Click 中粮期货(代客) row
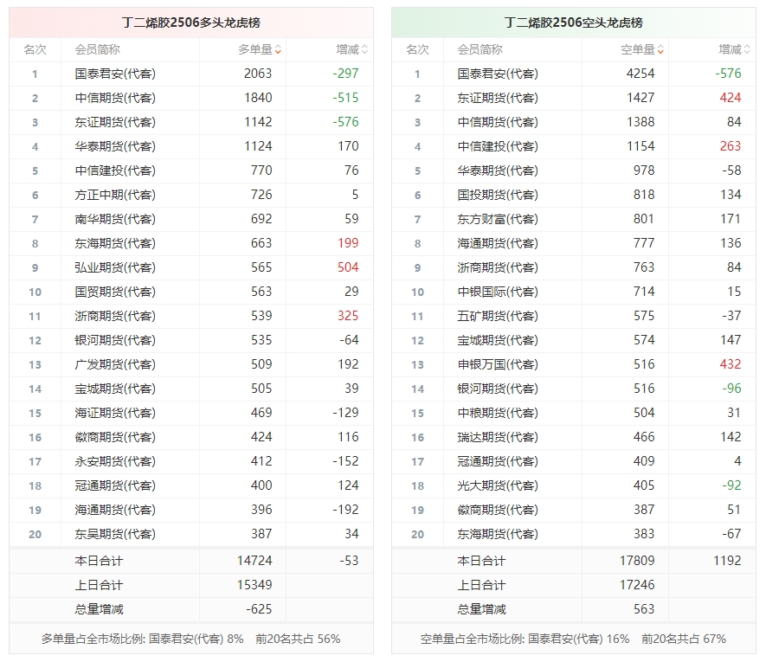 tap(574, 413)
